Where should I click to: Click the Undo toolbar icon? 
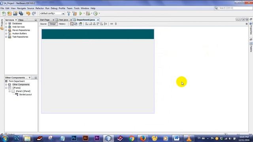(x=28, y=13)
